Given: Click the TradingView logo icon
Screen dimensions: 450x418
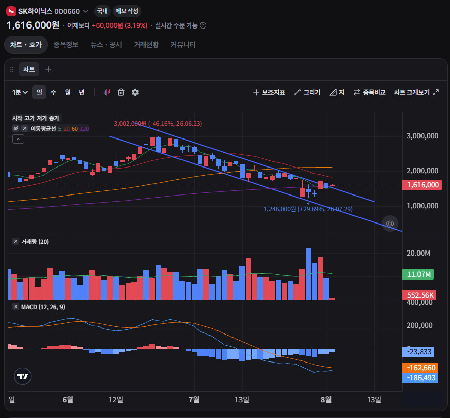Looking at the screenshot, I should [x=23, y=376].
